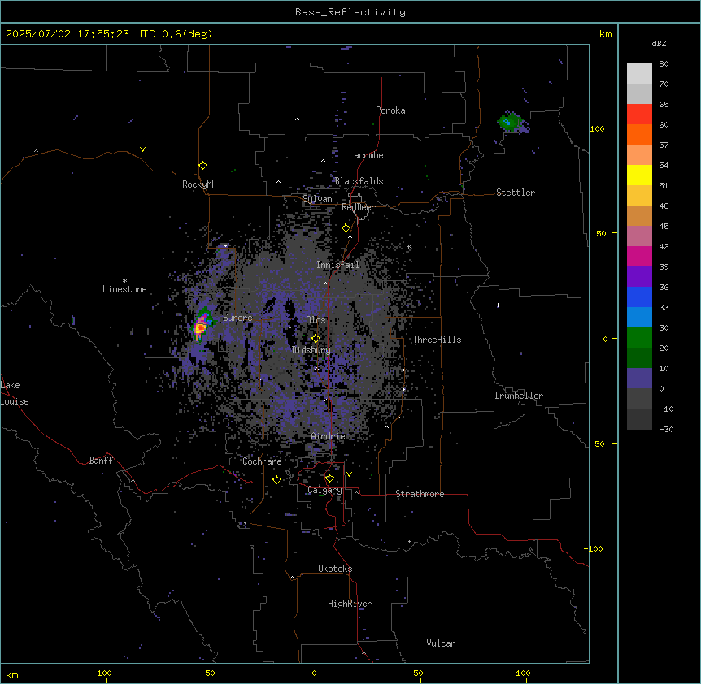The width and height of the screenshot is (701, 684).
Task: Click the Lacombe city label
Action: pyautogui.click(x=366, y=155)
